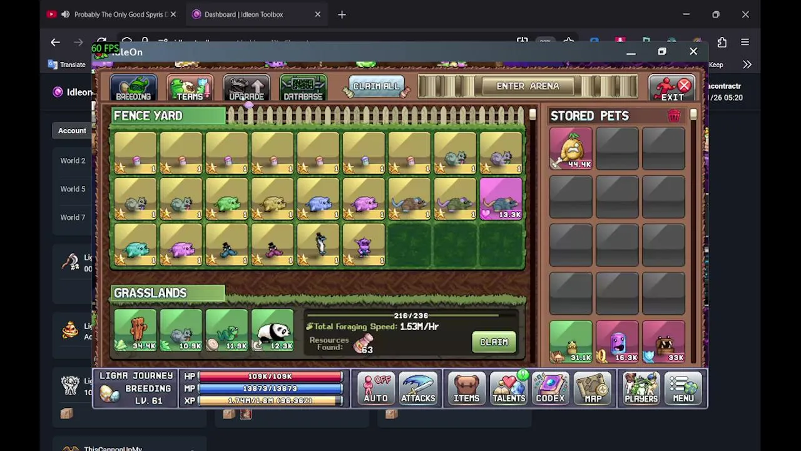The image size is (801, 451).
Task: Click the grey mouse in first fence row
Action: [455, 153]
